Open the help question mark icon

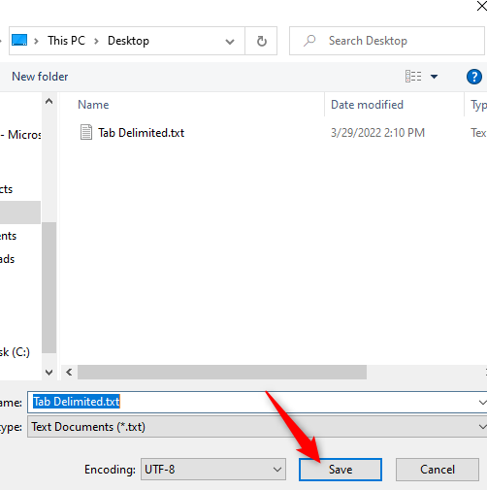[474, 77]
